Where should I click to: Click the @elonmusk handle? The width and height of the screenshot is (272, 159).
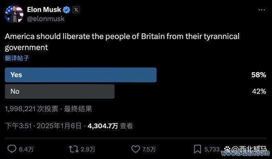(46, 19)
